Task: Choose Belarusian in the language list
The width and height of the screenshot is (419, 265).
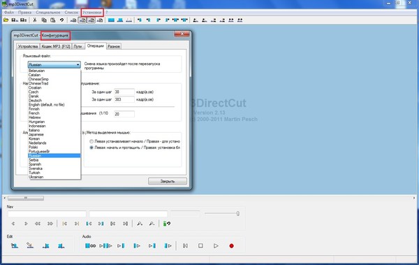Action: point(54,71)
